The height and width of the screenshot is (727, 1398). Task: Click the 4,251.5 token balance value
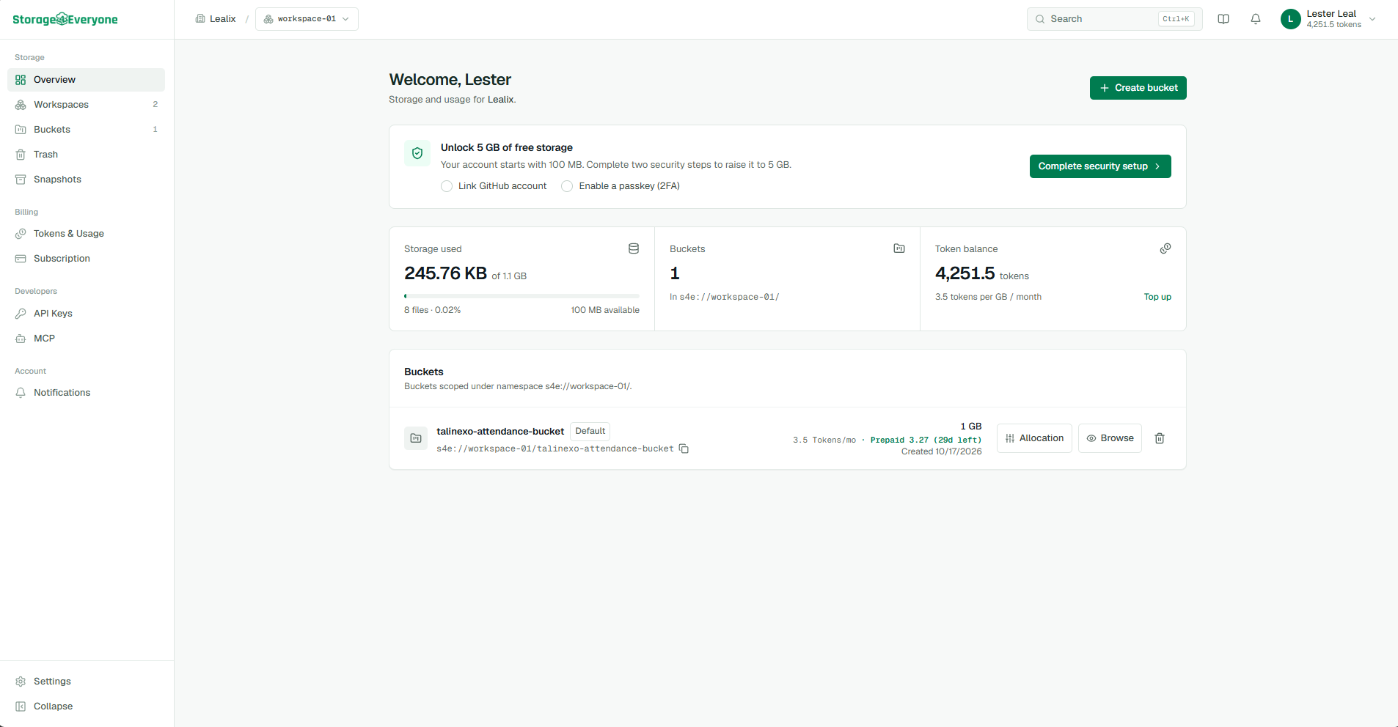[965, 273]
